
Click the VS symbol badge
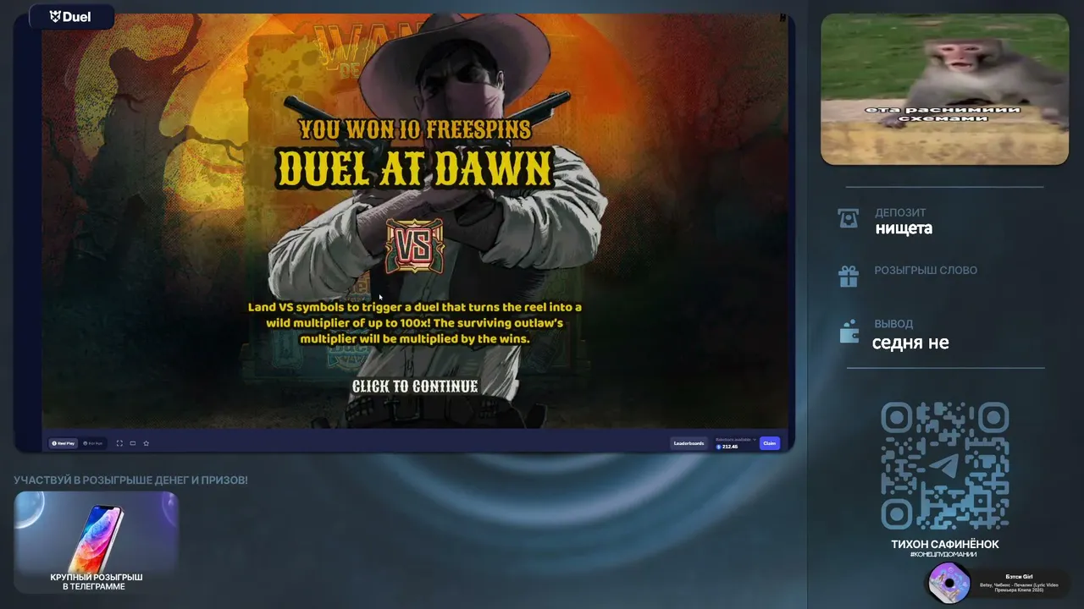(415, 245)
